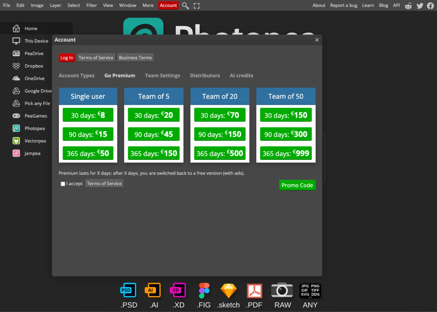Open the Window menu
This screenshot has height=312, width=437.
[128, 5]
